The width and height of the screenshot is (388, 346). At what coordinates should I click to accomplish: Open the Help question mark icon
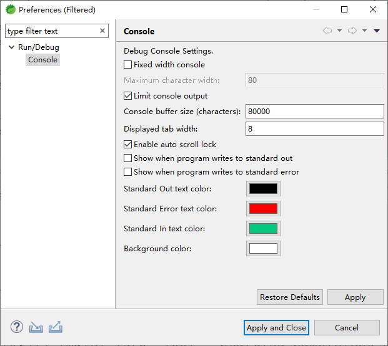pos(17,327)
